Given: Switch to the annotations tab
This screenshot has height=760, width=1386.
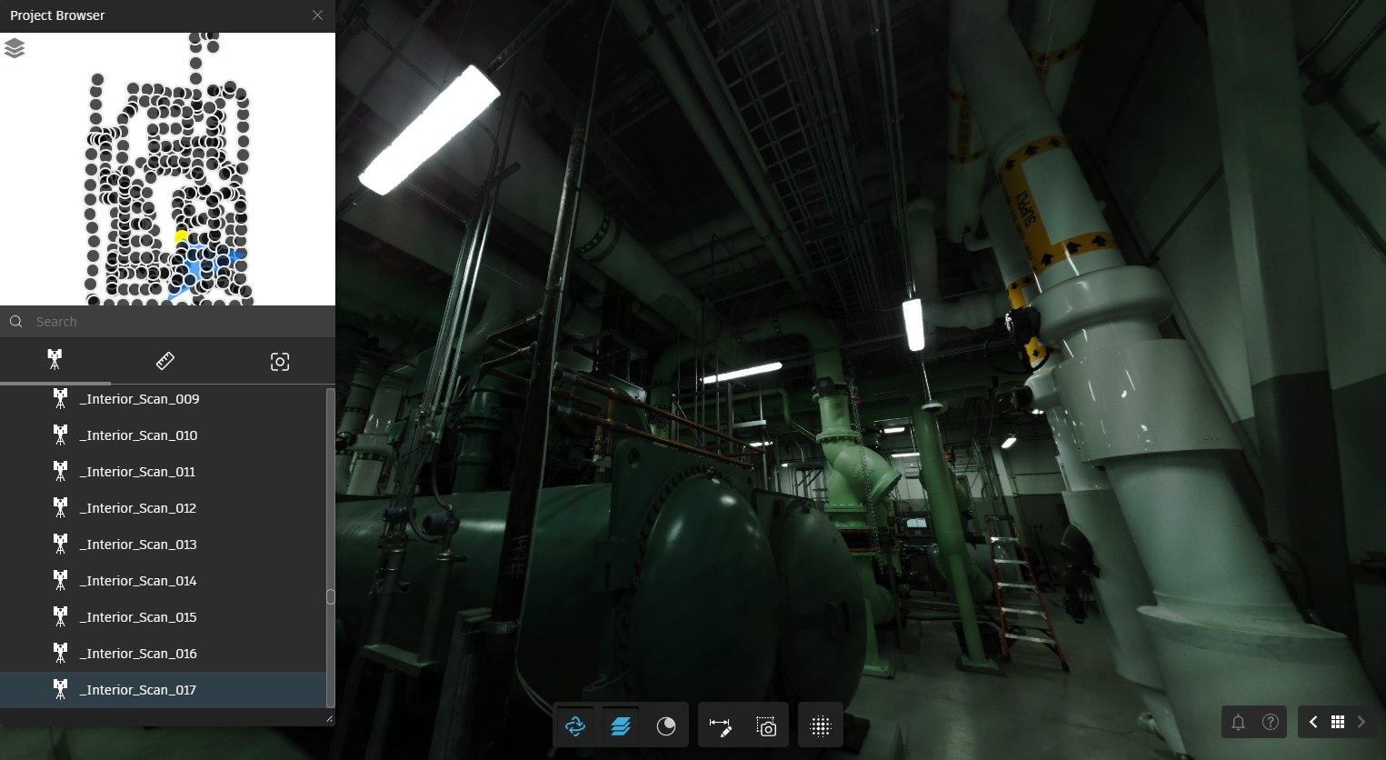Looking at the screenshot, I should pos(165,360).
